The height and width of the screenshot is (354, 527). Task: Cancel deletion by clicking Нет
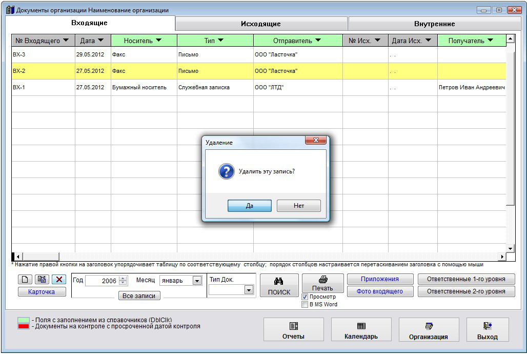tap(299, 206)
